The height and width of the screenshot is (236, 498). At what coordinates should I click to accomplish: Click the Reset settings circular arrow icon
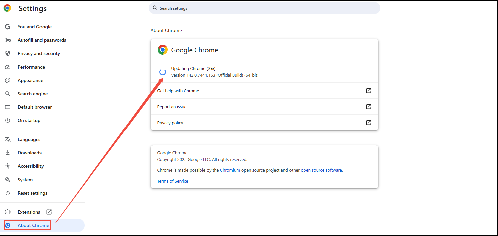(x=8, y=193)
